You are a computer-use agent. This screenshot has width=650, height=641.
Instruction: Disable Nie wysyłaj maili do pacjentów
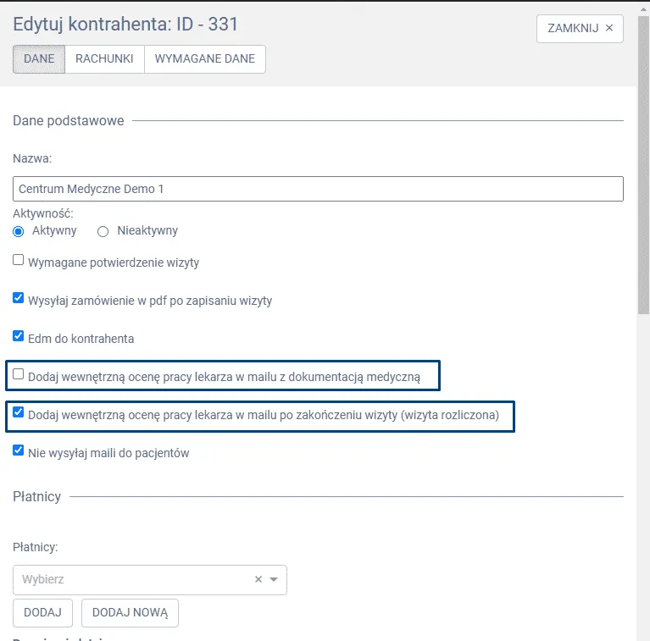[19, 451]
